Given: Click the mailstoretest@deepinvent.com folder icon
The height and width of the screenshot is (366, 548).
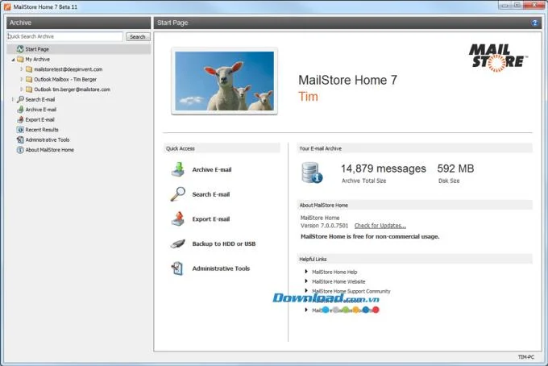Looking at the screenshot, I should pos(29,69).
